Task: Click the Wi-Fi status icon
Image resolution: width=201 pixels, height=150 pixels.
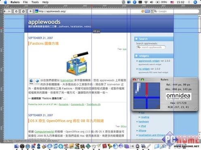Action: tap(146, 2)
